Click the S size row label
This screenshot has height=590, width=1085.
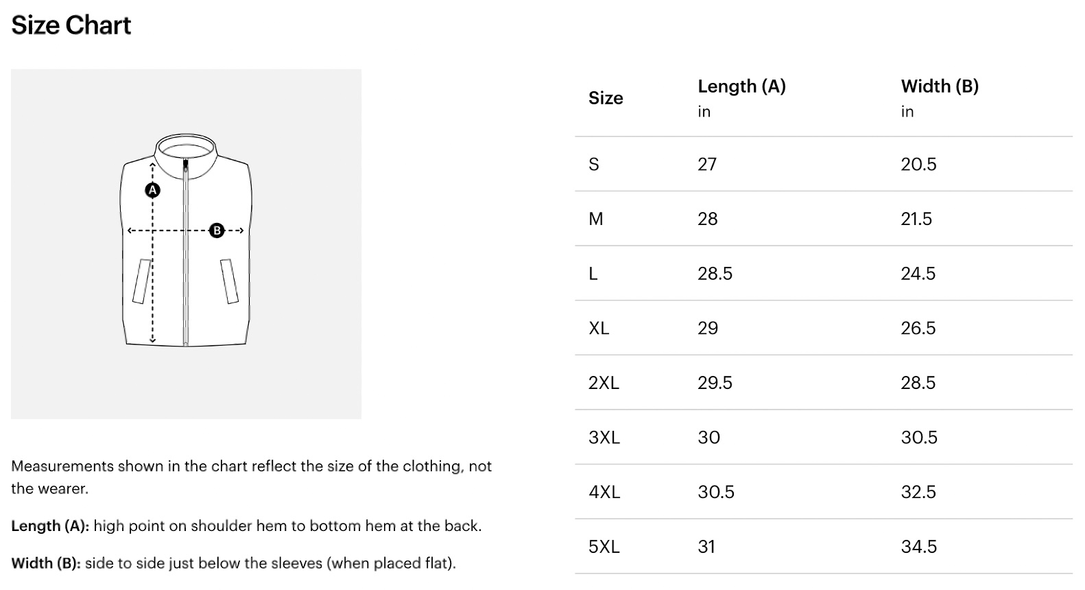(x=594, y=165)
